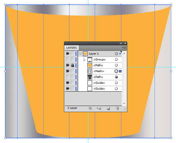Click the Mesh blue selection indicator square

click(120, 71)
